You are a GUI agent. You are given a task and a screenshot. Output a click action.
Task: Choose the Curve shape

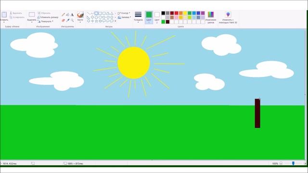[92, 13]
